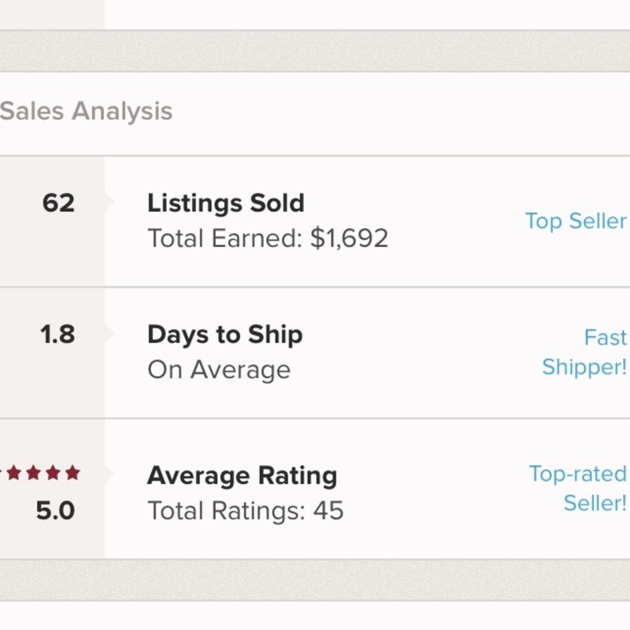Click the On Average subtitle text
Screen dimensions: 630x630
218,370
